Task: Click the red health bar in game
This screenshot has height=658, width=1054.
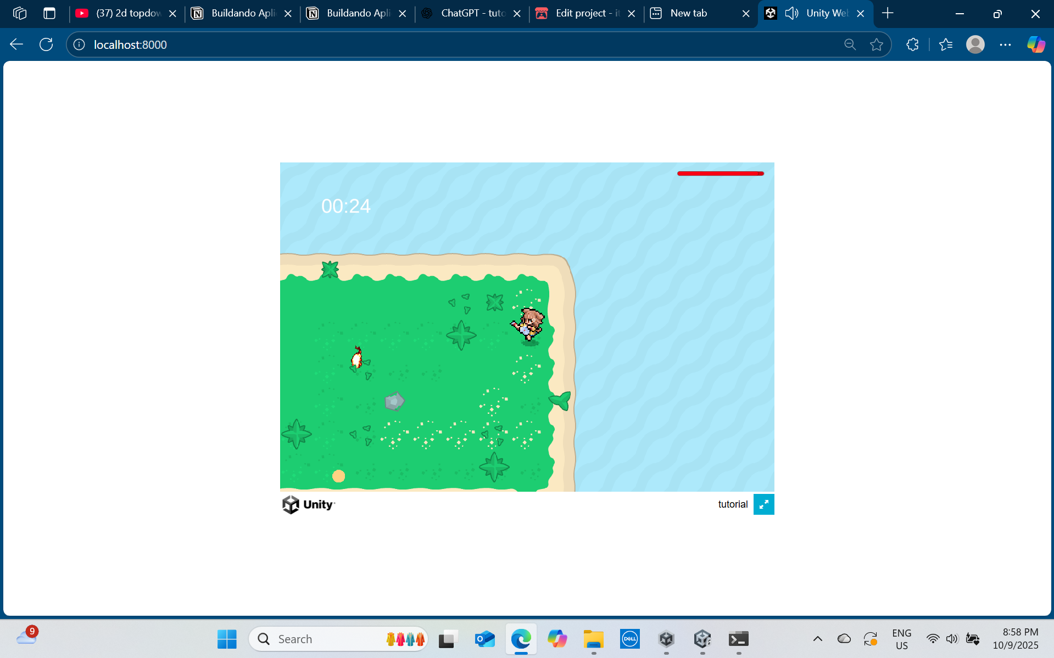Action: click(x=721, y=173)
